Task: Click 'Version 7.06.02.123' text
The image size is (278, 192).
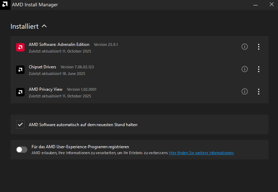Action: pos(77,67)
